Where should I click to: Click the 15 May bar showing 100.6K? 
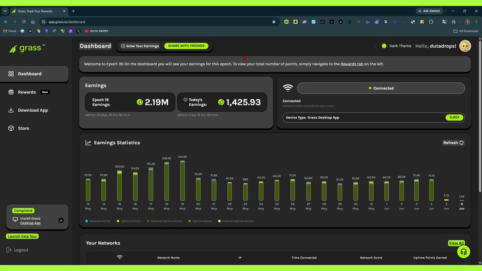tap(119, 185)
